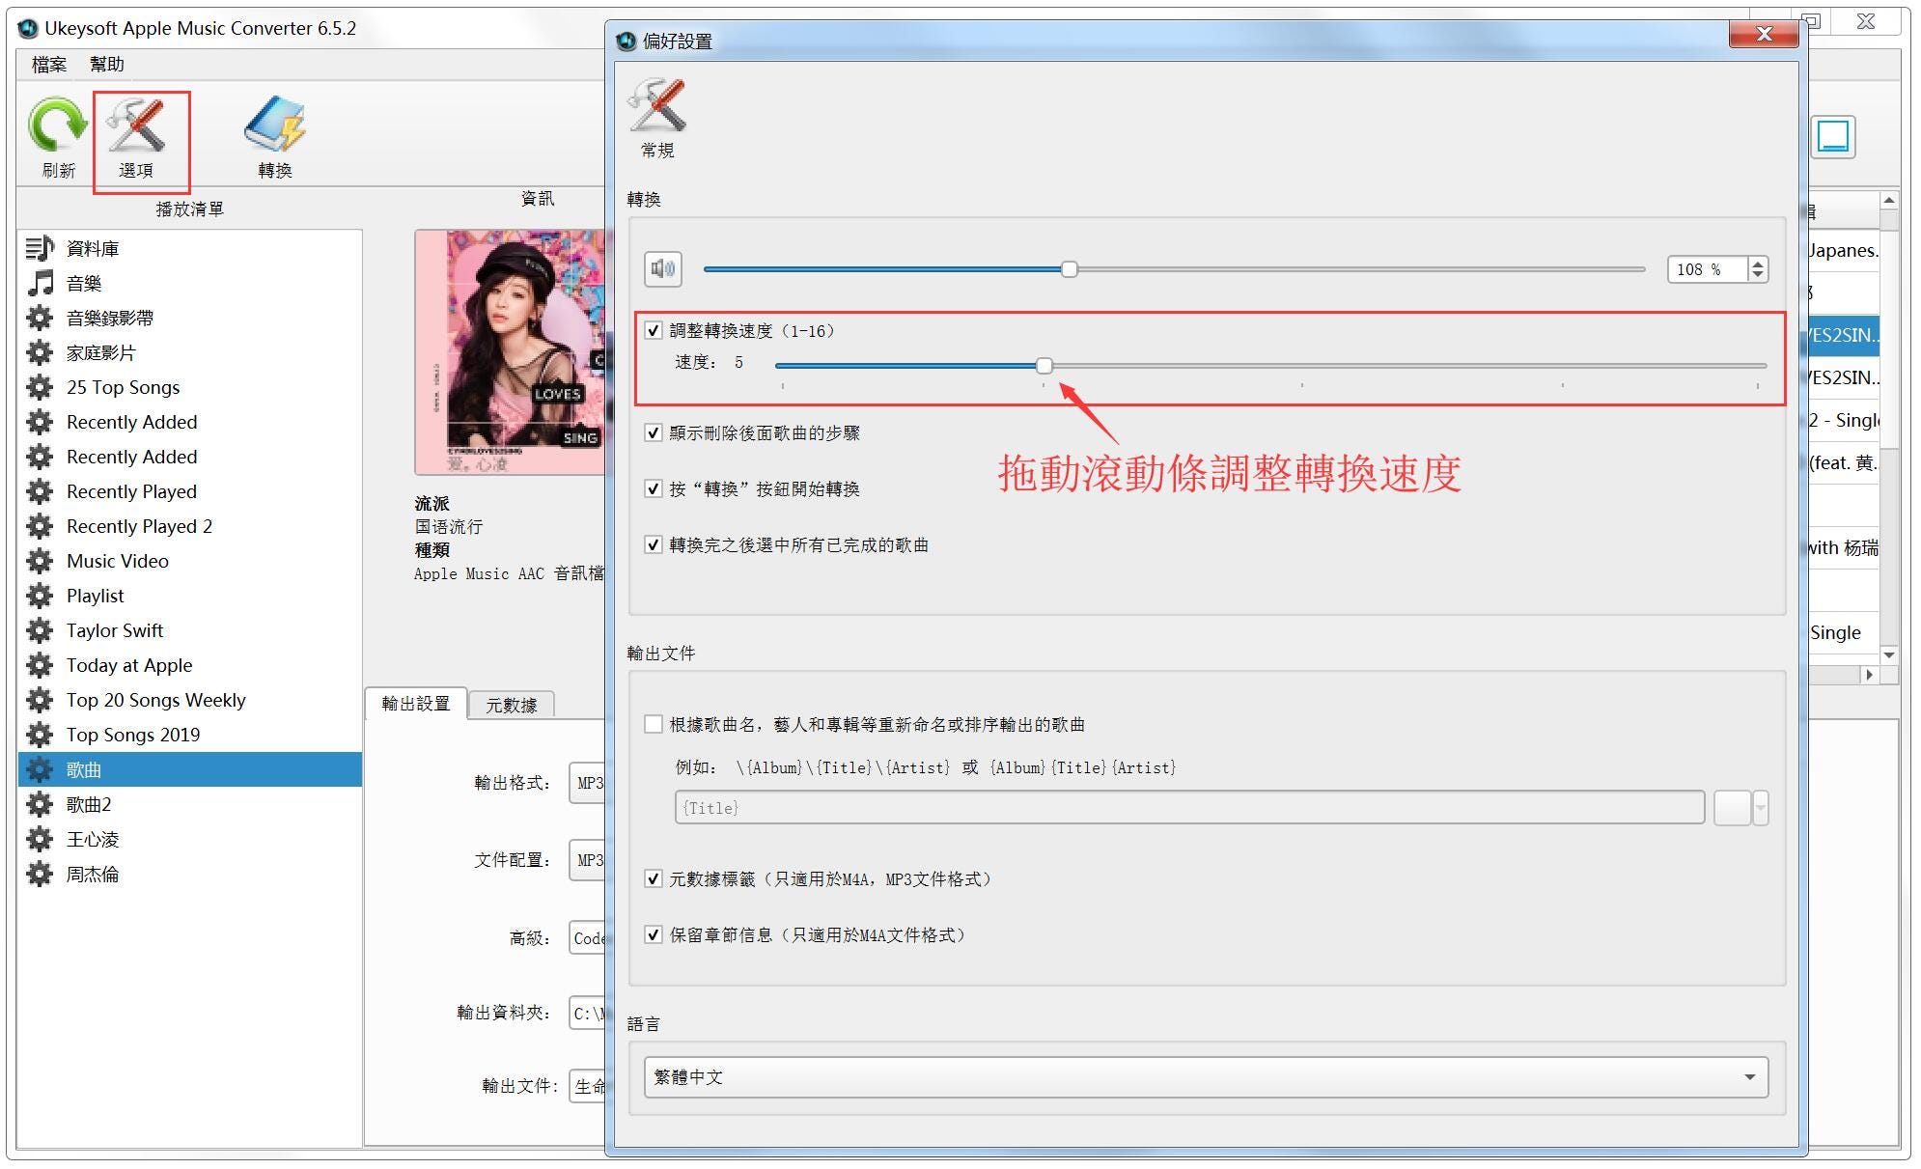
Task: Select the General (常規) preferences icon
Action: coord(656,105)
